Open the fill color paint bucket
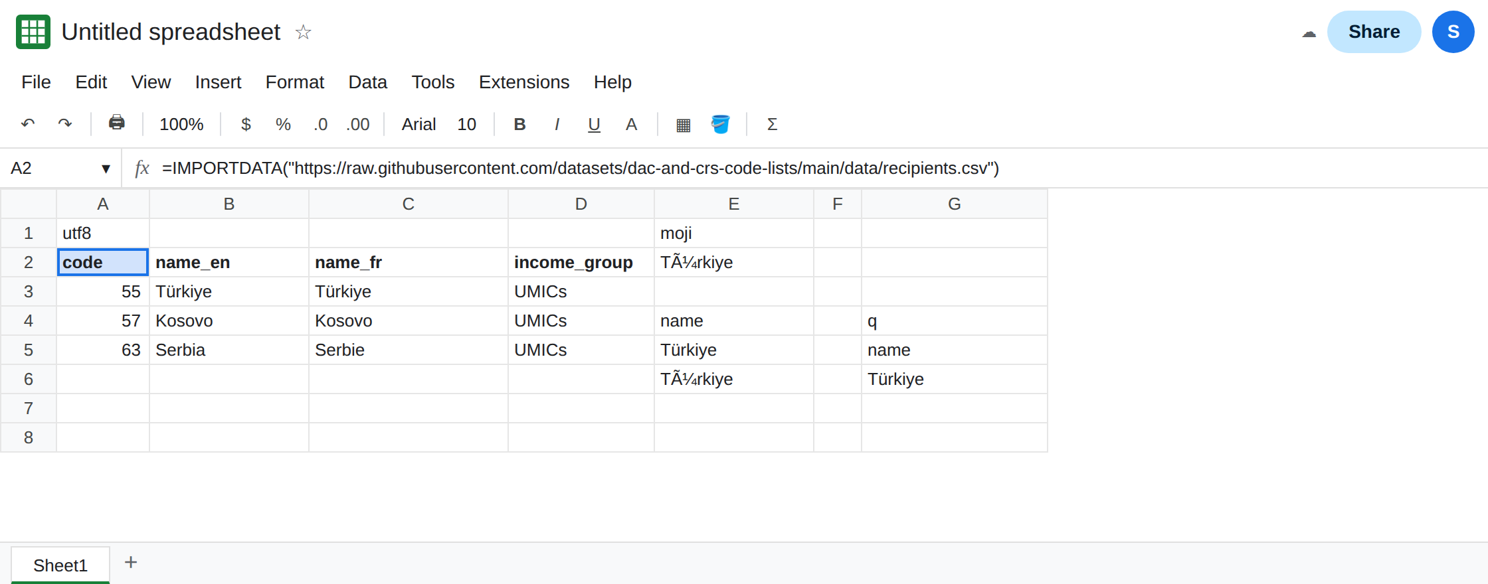 pos(721,124)
